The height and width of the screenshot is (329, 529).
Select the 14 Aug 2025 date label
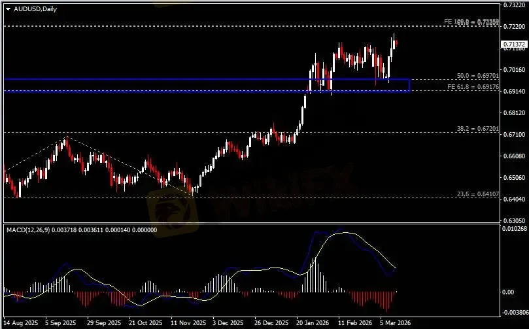click(21, 323)
